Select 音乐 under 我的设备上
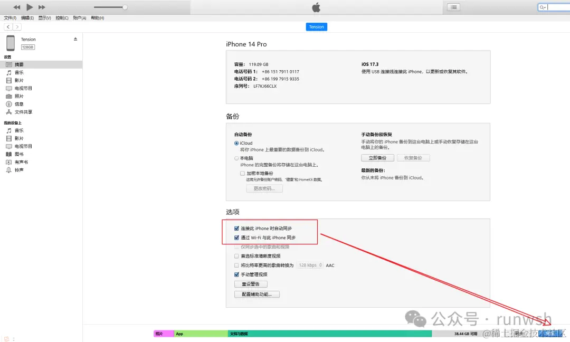 (x=41, y=130)
